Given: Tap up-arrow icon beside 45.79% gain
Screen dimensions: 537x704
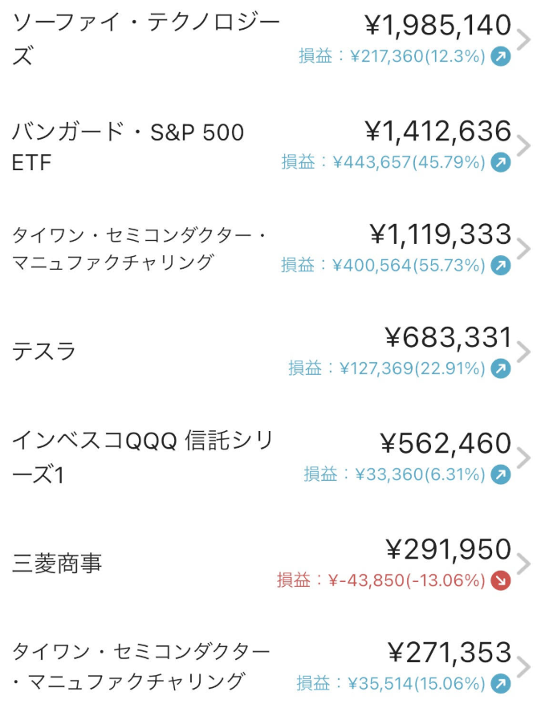Looking at the screenshot, I should tap(501, 162).
